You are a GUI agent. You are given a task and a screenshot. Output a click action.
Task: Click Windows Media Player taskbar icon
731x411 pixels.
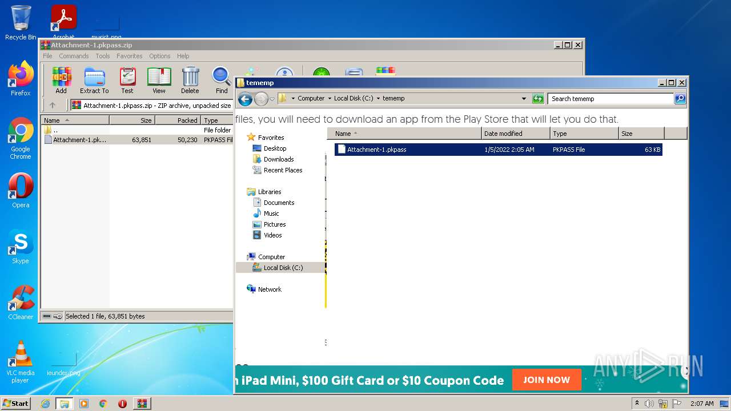84,404
